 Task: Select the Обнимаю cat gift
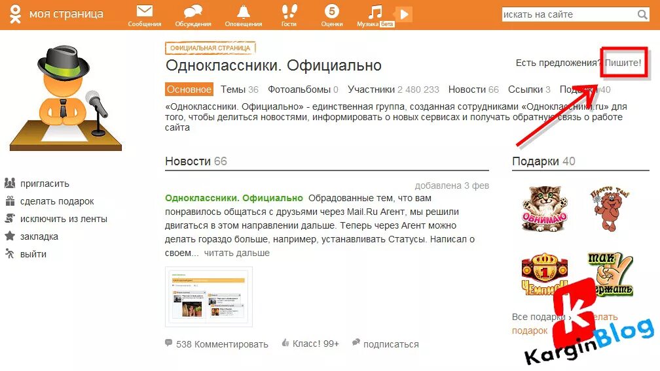coord(545,208)
